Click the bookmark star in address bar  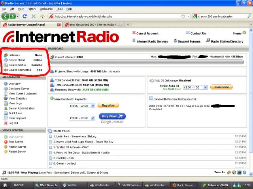(x=183, y=17)
